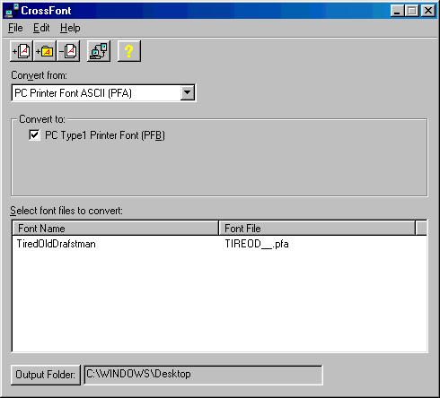Click the convert fonts computers icon
This screenshot has width=440, height=398.
point(99,51)
